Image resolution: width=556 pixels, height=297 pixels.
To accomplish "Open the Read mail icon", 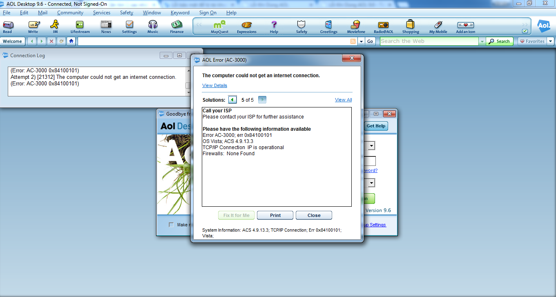I will pos(7,27).
